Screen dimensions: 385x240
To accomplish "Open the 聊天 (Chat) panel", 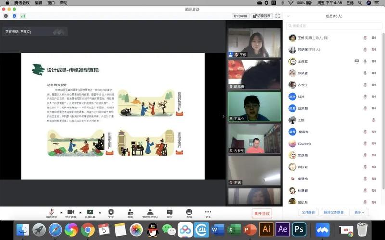I will [169, 212].
